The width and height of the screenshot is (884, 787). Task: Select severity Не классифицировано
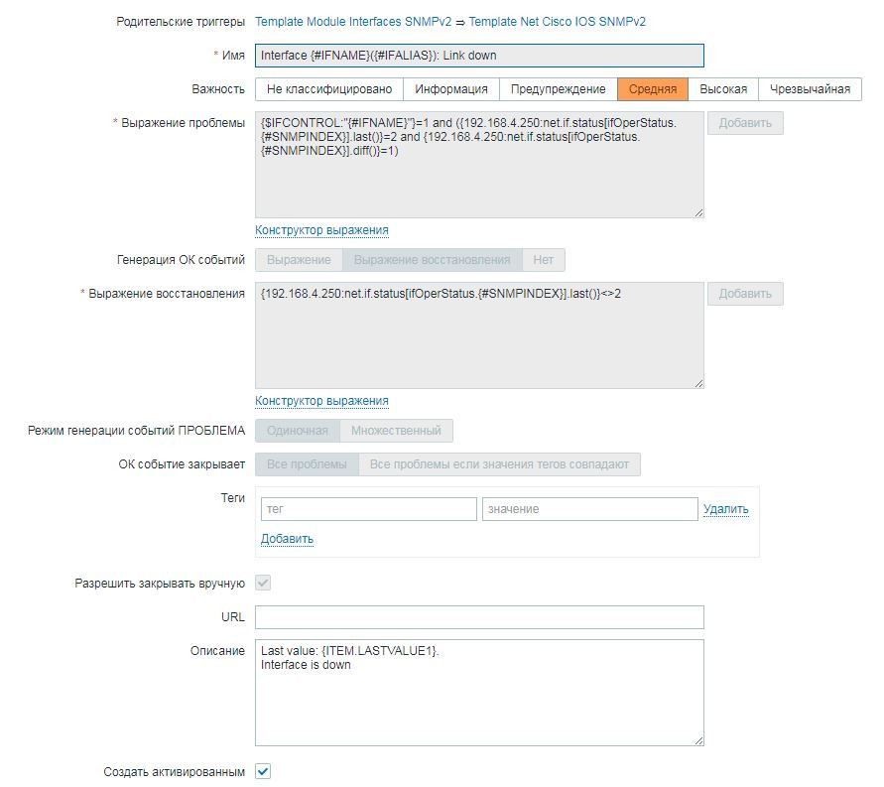pos(328,89)
